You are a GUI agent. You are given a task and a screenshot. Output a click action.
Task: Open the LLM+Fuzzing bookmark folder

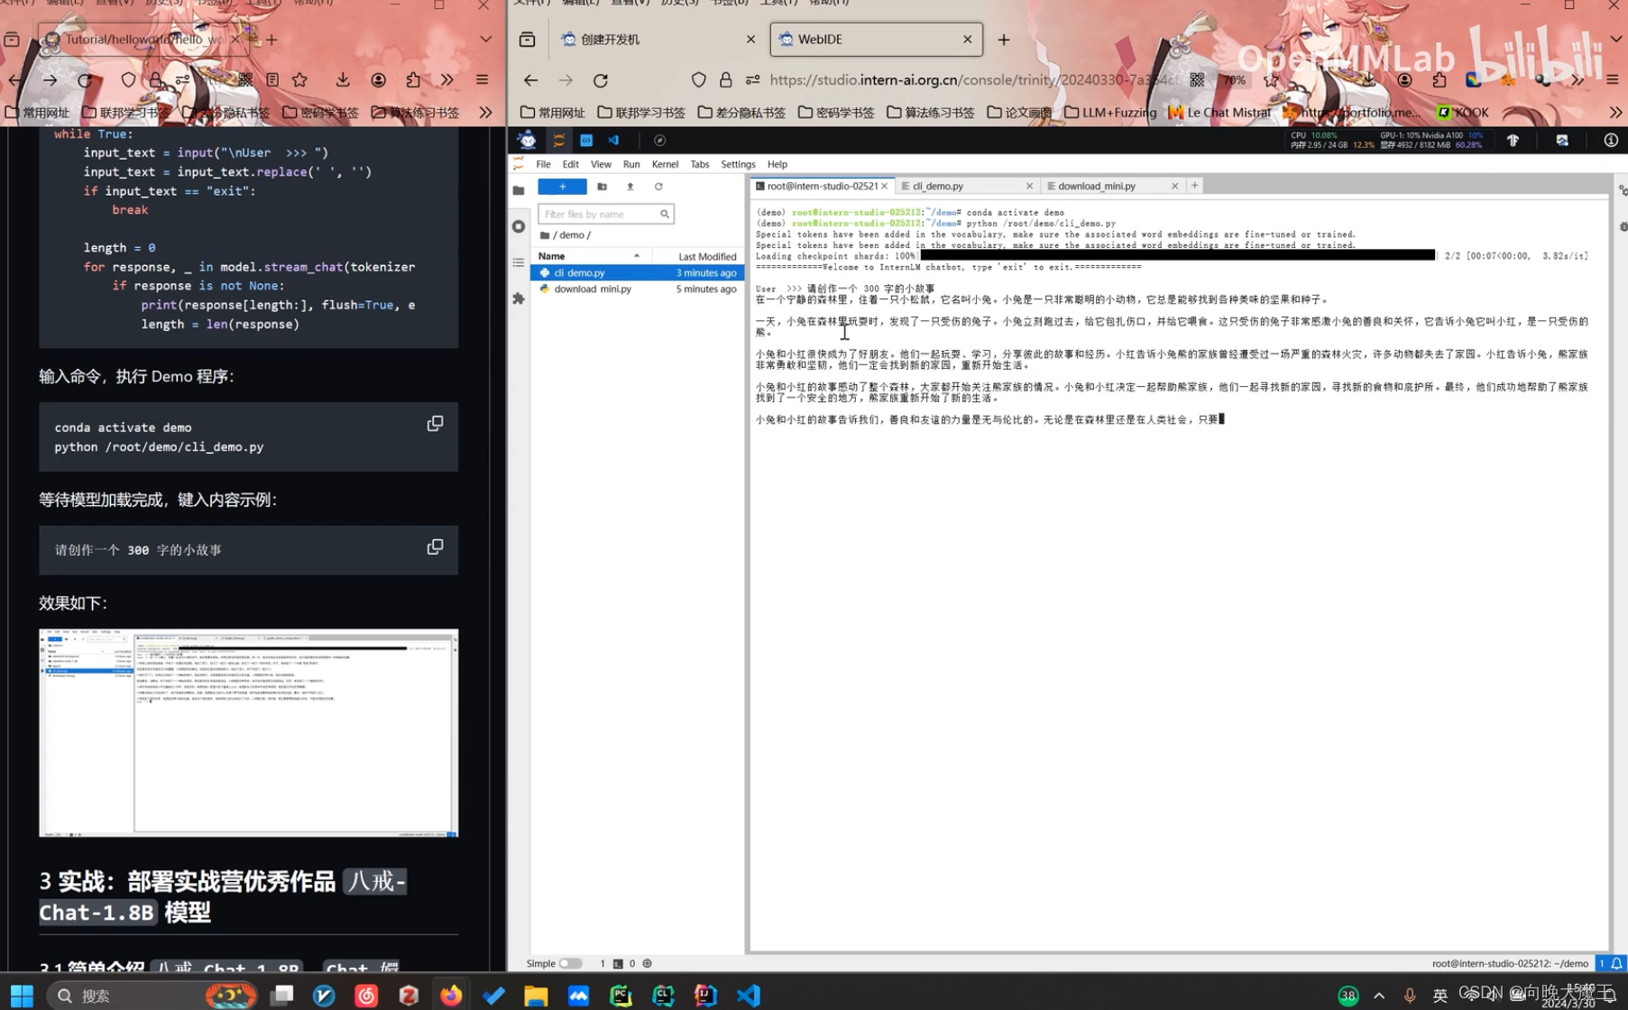(x=1110, y=113)
